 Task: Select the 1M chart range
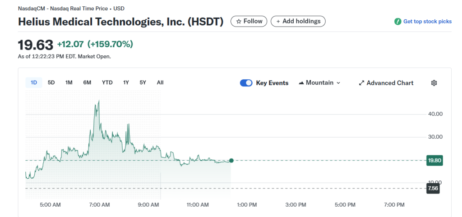69,82
